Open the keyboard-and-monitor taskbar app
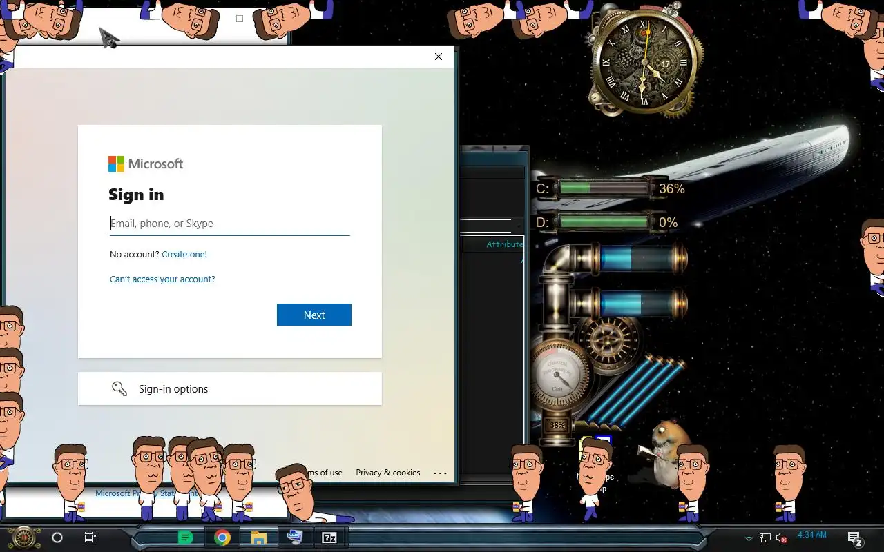Image resolution: width=884 pixels, height=552 pixels. click(x=295, y=537)
